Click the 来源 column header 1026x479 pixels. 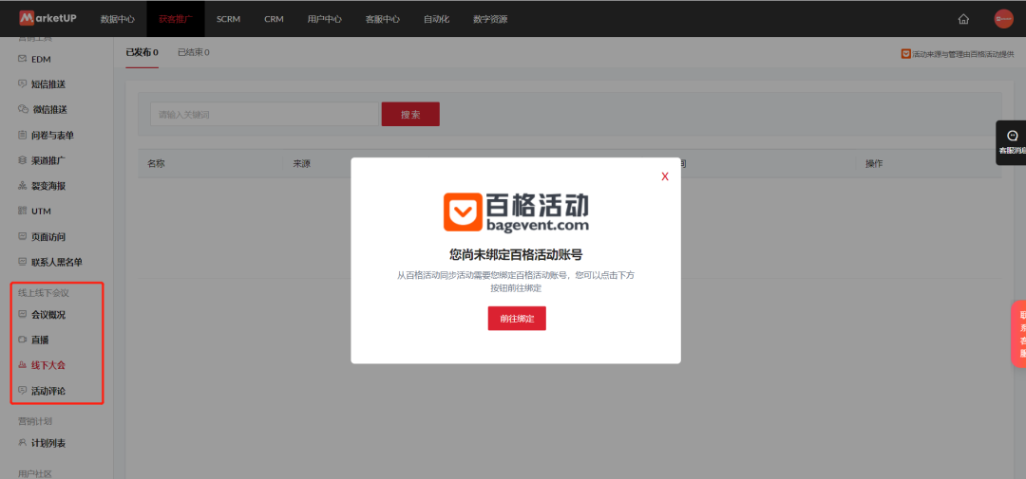(301, 163)
